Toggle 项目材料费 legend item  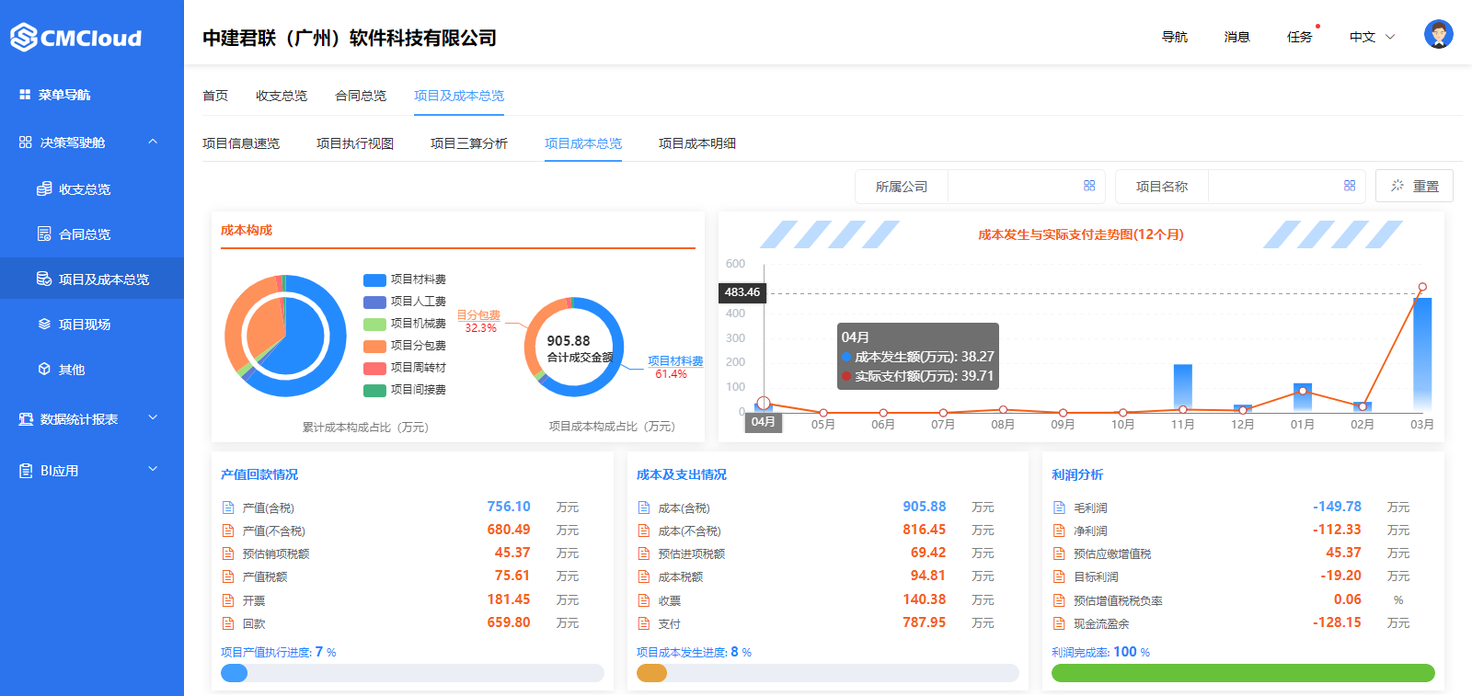click(x=405, y=280)
